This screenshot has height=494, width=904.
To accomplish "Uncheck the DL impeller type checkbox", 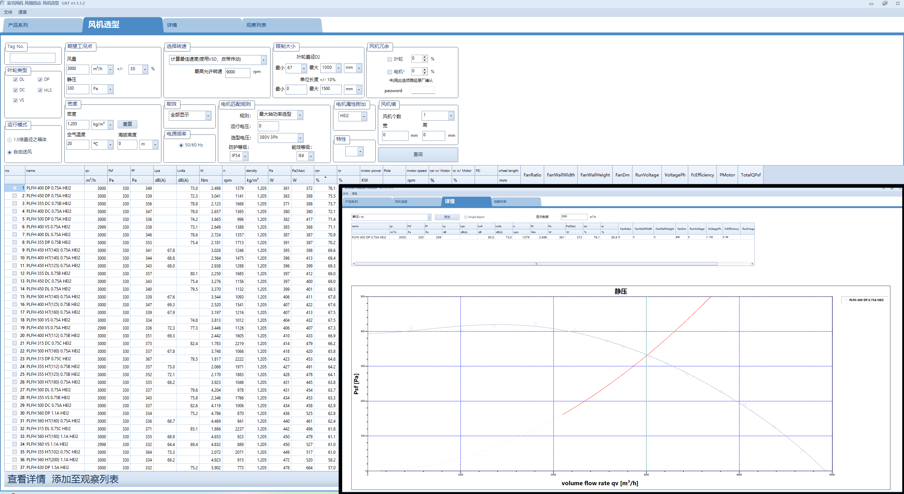I will click(15, 79).
